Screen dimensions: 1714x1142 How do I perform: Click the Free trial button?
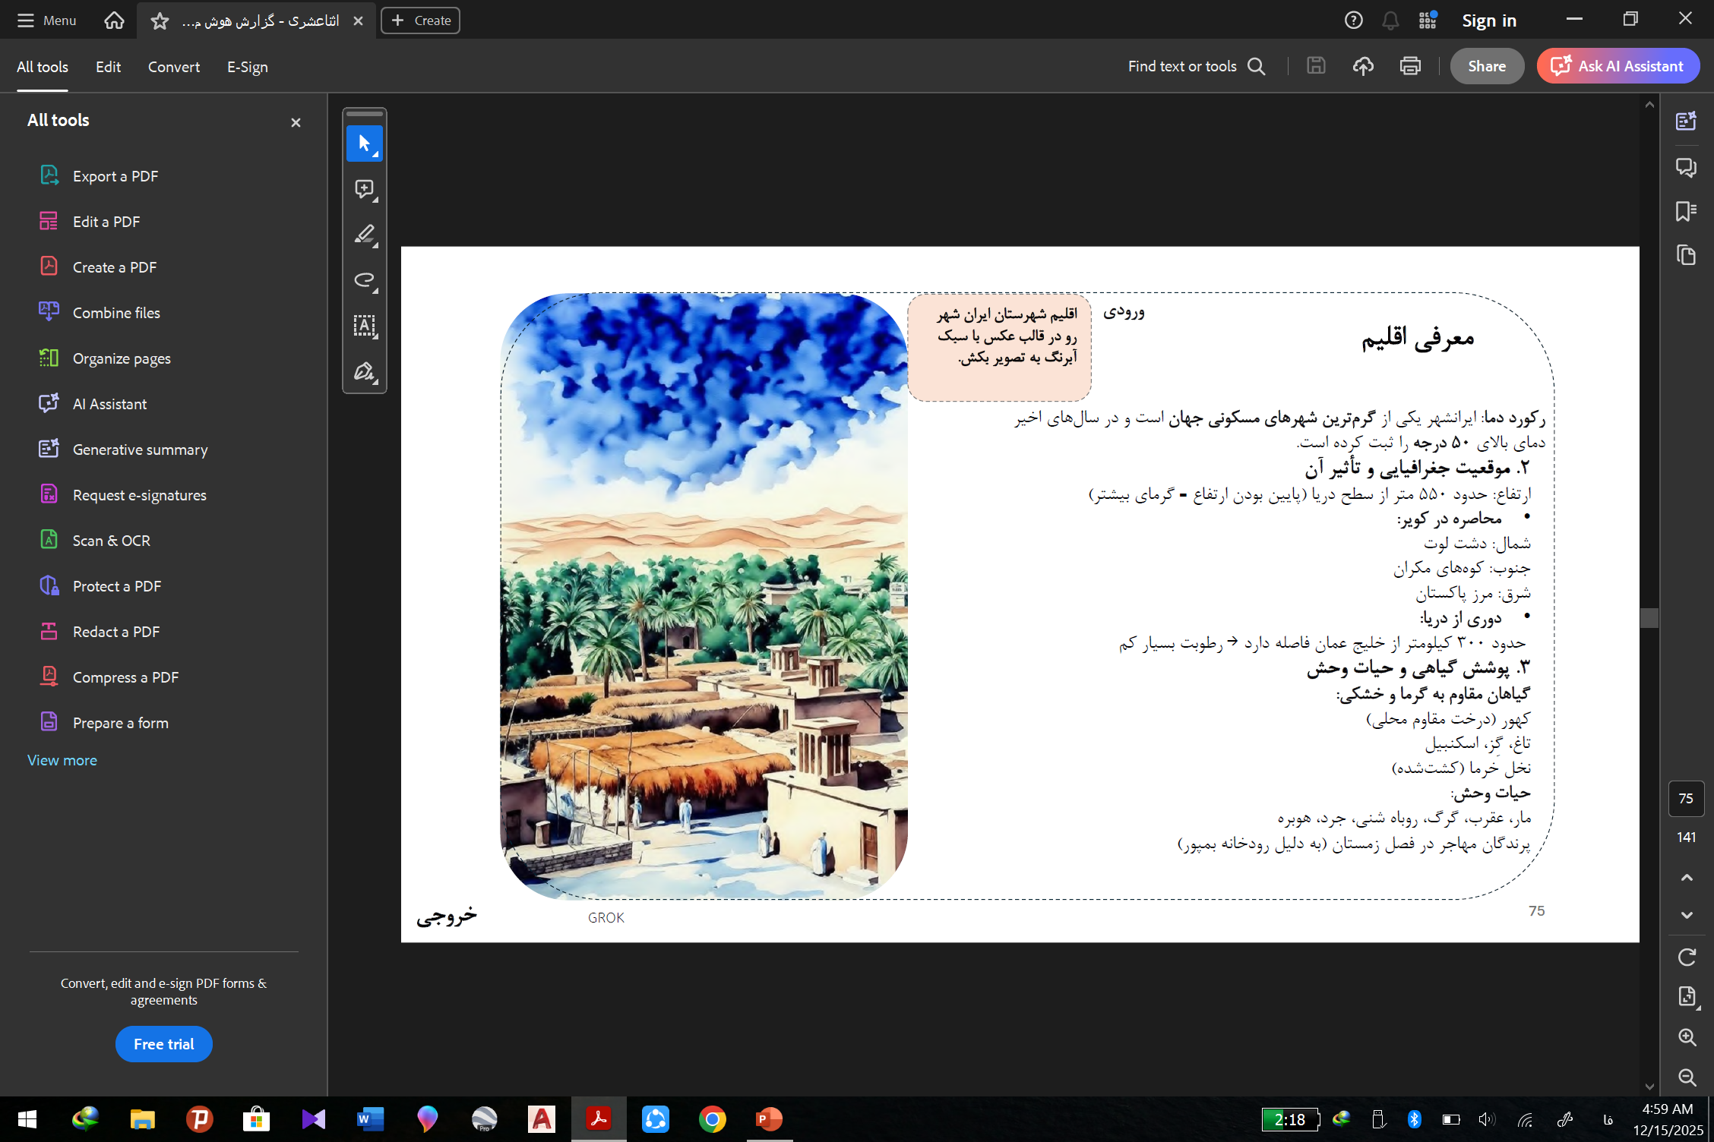tap(164, 1044)
